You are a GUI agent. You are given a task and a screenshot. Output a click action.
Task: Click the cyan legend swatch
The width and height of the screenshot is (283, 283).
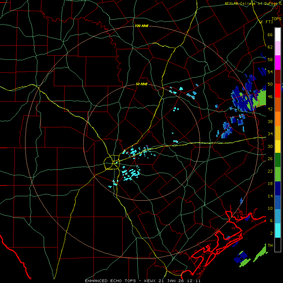278,230
